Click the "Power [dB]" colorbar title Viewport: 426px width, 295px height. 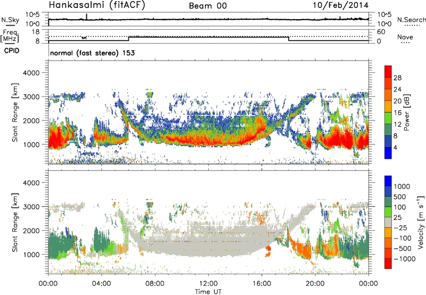(x=407, y=112)
